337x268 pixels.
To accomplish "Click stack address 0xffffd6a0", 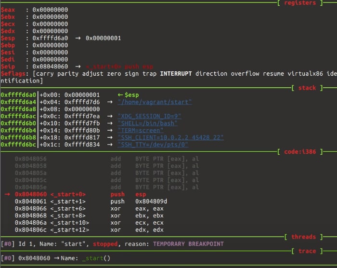I will click(x=18, y=95).
